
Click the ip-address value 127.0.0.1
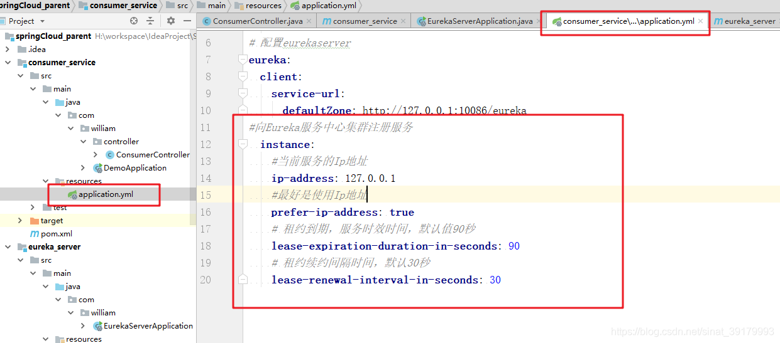[370, 179]
